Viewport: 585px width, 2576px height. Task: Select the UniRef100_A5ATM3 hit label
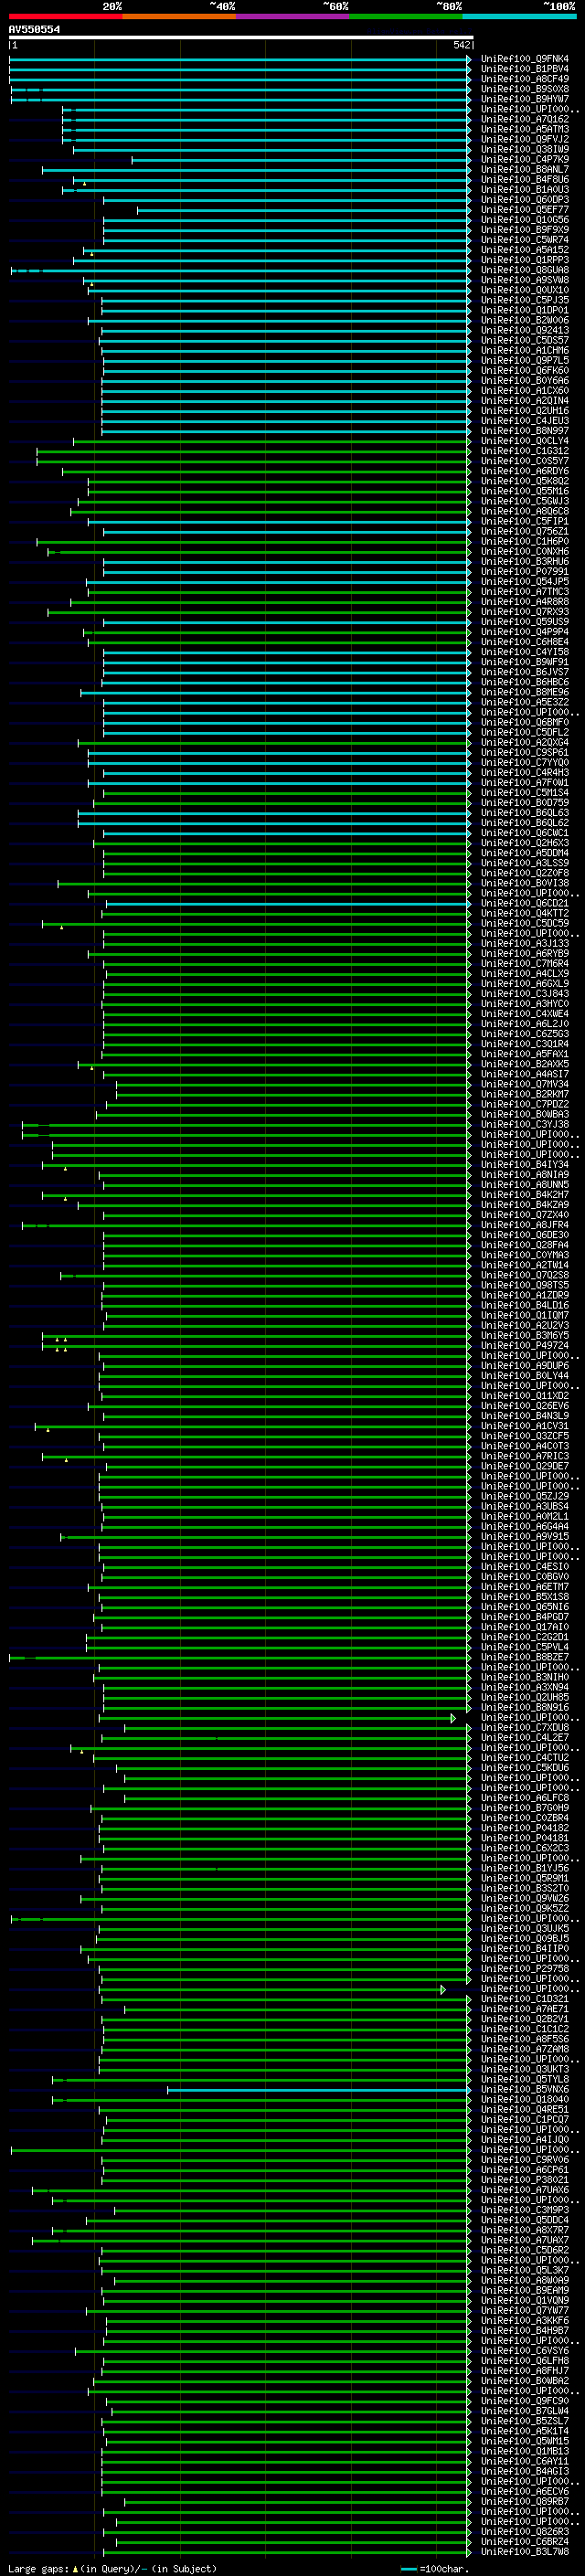click(525, 129)
